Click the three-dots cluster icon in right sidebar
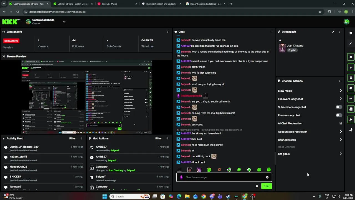This screenshot has width=355, height=200. [351, 130]
